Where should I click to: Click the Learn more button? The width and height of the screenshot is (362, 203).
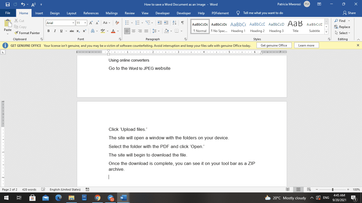pyautogui.click(x=306, y=45)
